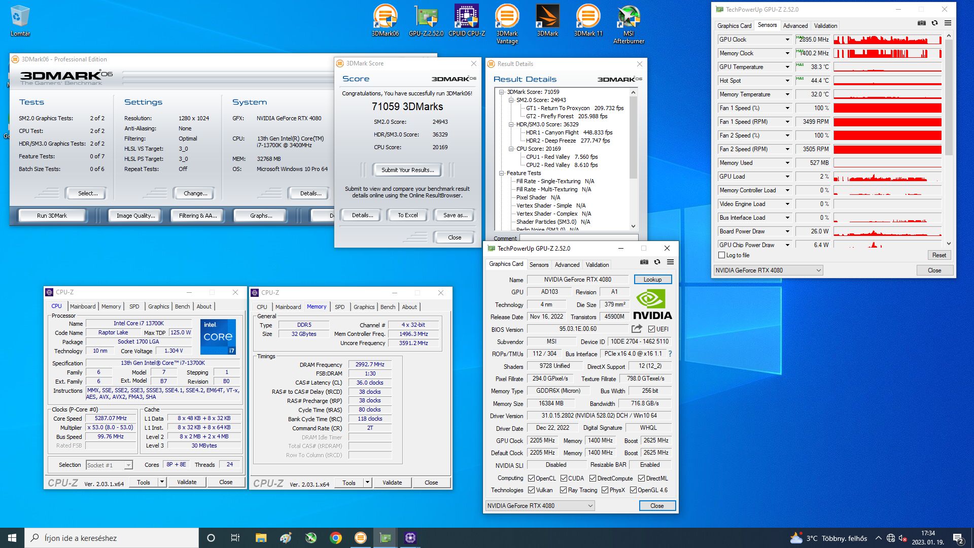Open GPU selector dropdown in GPU-Z Graphics Card window
The width and height of the screenshot is (974, 548).
[540, 506]
